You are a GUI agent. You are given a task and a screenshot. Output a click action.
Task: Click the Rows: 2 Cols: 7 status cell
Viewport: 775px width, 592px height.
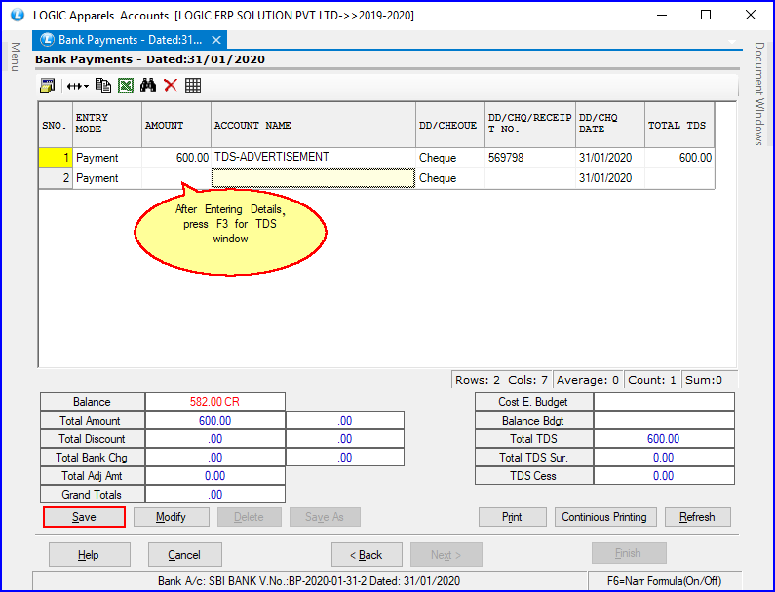502,380
